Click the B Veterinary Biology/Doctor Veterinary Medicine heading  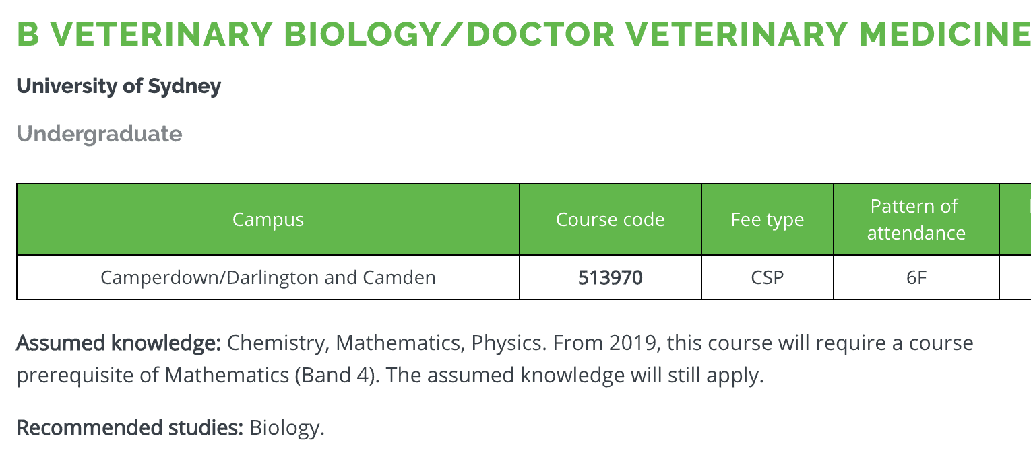(524, 35)
